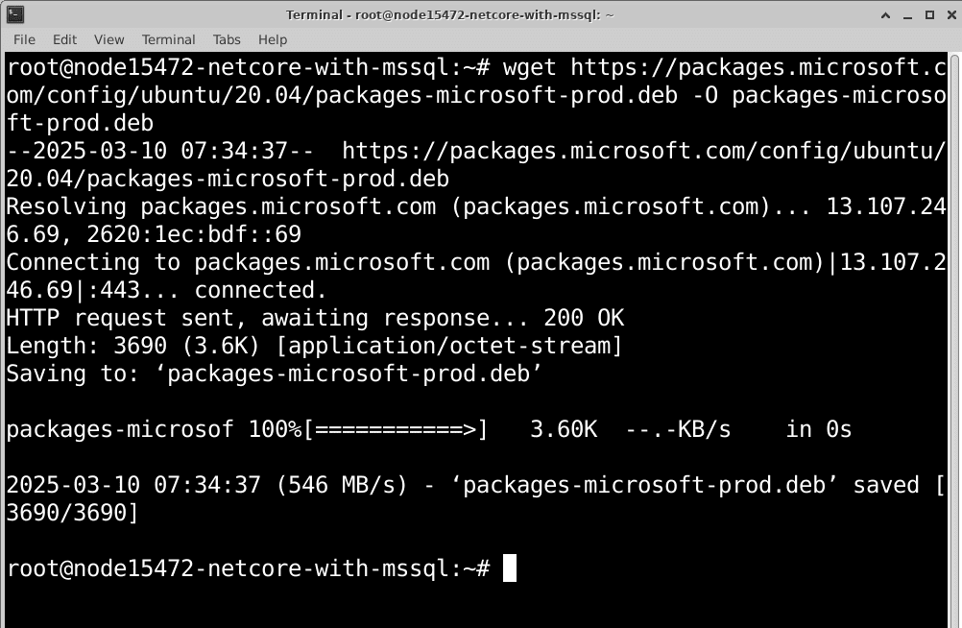Screen dimensions: 962x628
Task: Open the Help menu
Action: click(x=272, y=39)
